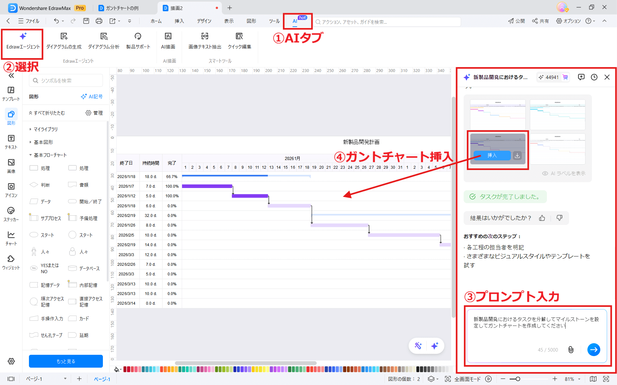Launch the AI描画 tool
This screenshot has height=385, width=617.
(168, 40)
